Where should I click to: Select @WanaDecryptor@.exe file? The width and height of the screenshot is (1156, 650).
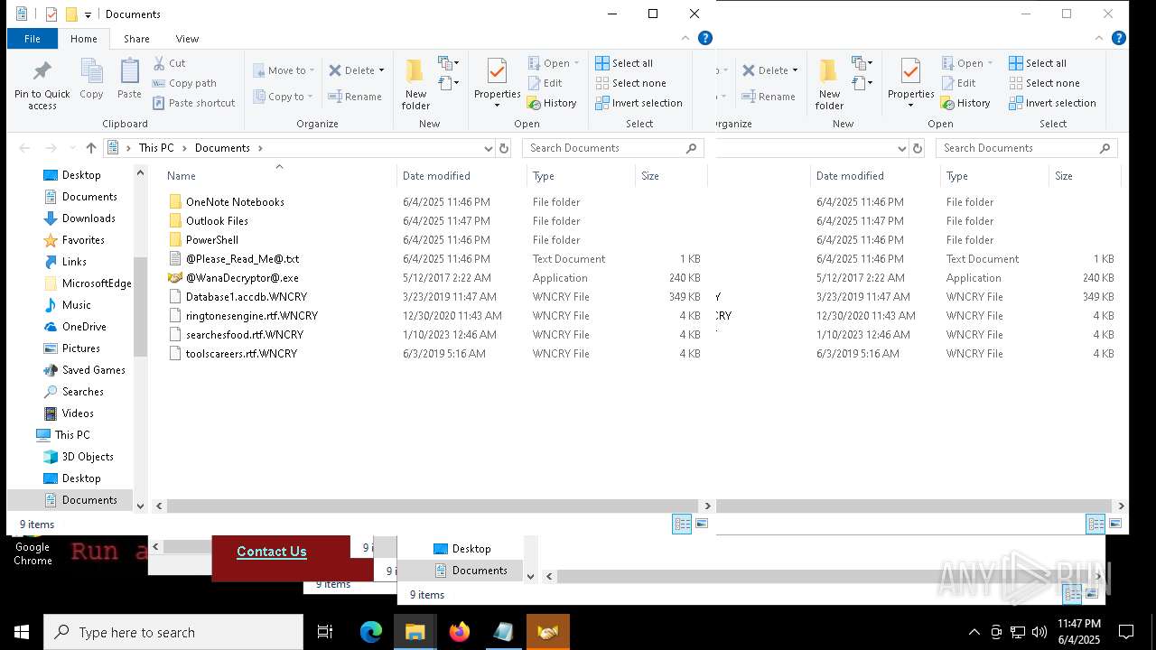[x=242, y=278]
